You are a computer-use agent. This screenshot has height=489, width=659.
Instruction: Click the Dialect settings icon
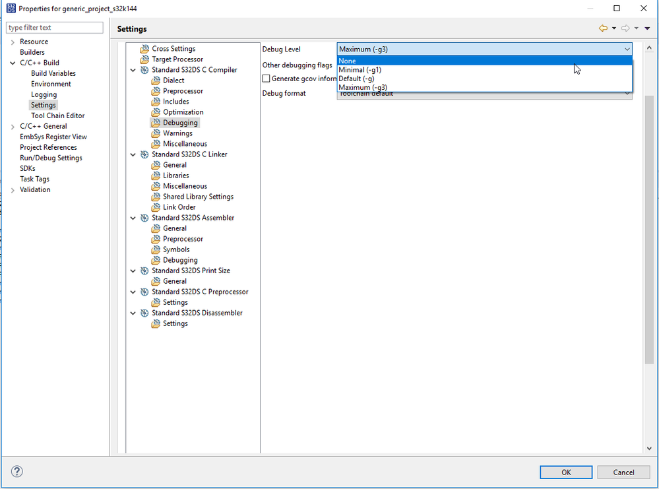(156, 81)
